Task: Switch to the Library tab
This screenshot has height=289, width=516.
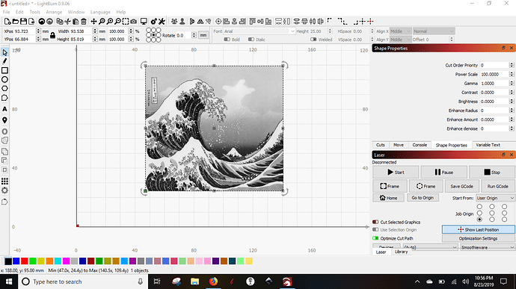Action: (x=401, y=252)
